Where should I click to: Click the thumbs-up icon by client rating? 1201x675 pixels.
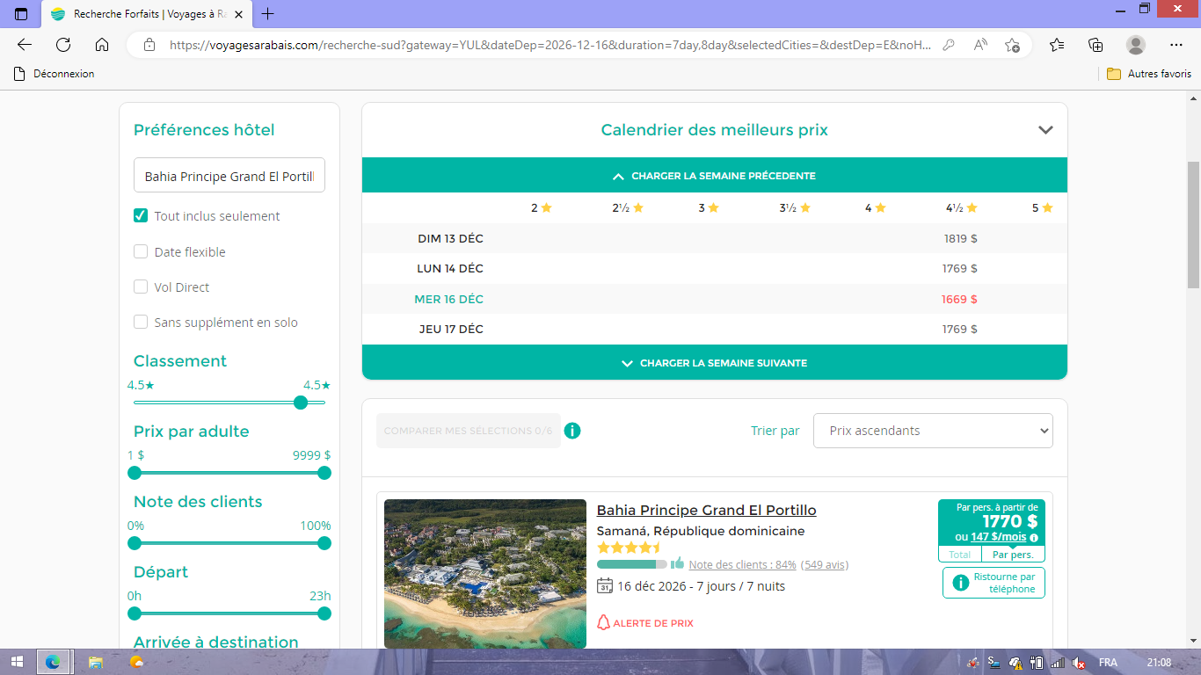coord(678,563)
